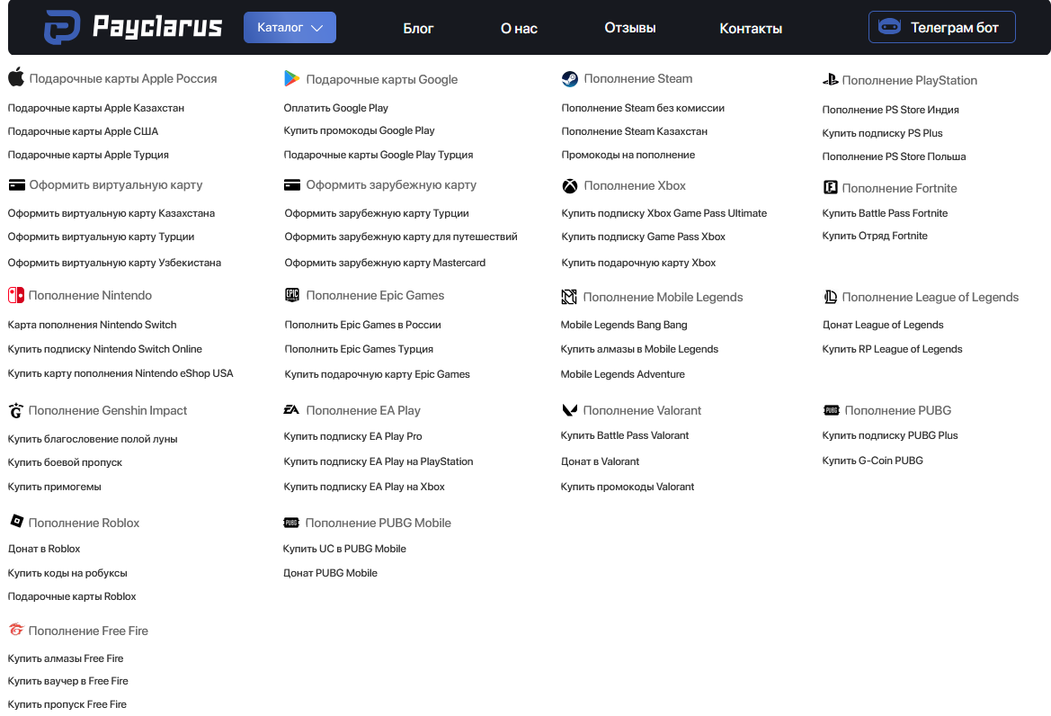This screenshot has height=716, width=1051.
Task: Go to the Отзывы page
Action: [x=629, y=28]
